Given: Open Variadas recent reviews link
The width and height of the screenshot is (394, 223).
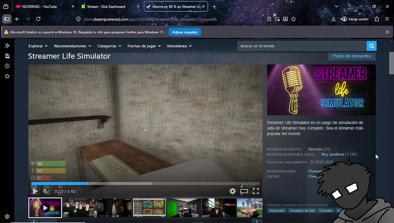Looking at the screenshot, I should tap(315, 149).
